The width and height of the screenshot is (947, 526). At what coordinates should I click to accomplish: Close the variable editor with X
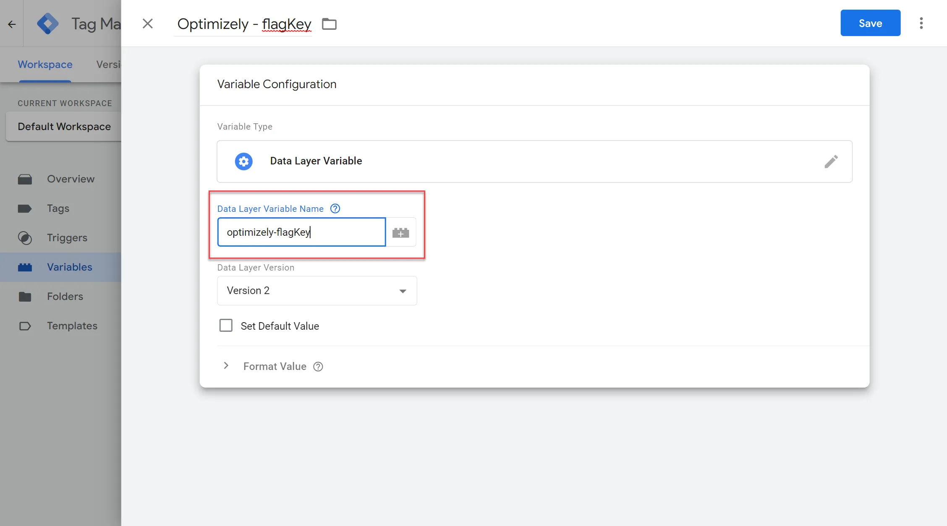148,23
